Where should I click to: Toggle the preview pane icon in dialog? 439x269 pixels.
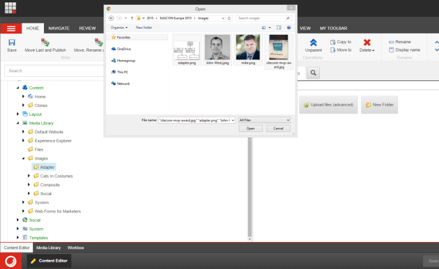[279, 28]
